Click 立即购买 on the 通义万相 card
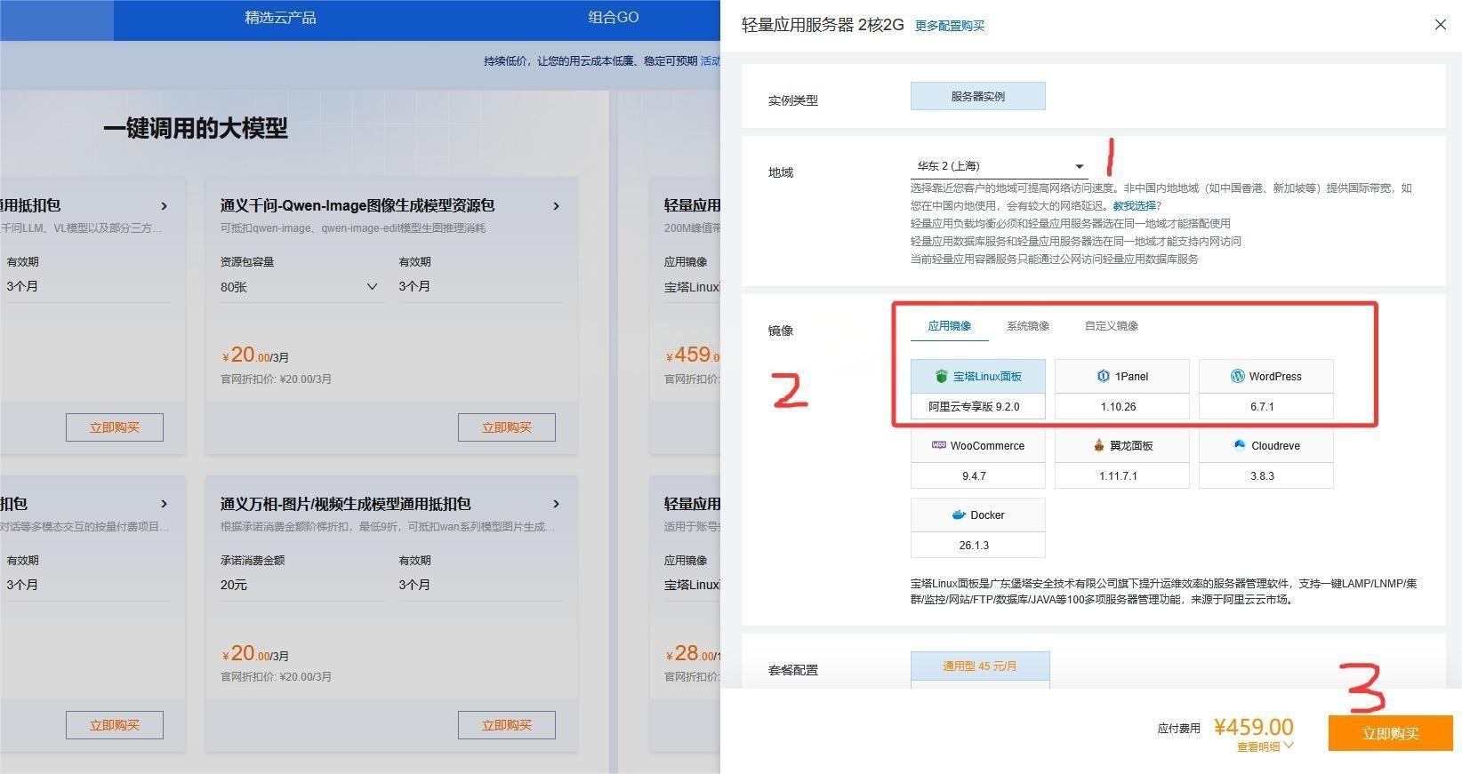This screenshot has height=774, width=1462. pos(507,725)
